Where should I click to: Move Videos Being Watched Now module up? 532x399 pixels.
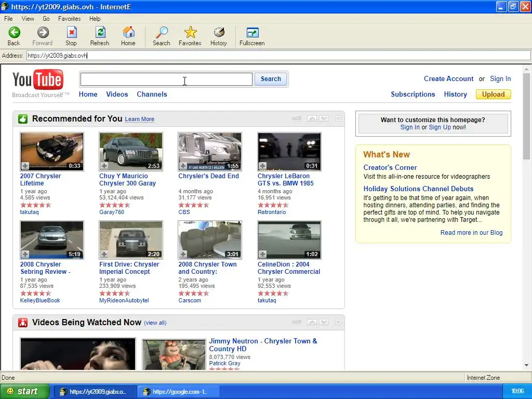pos(312,322)
